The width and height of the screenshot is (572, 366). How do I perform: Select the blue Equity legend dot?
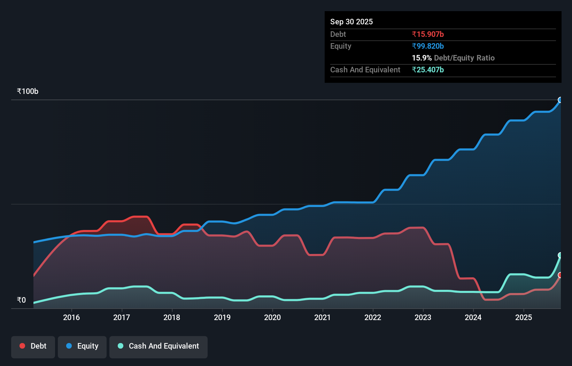pyautogui.click(x=69, y=346)
